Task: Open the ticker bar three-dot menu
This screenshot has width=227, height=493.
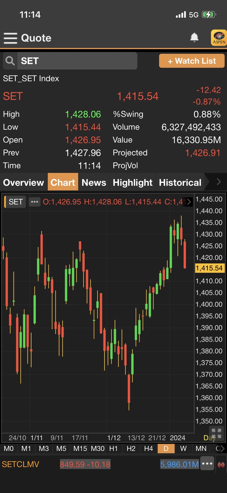Action: point(207,464)
